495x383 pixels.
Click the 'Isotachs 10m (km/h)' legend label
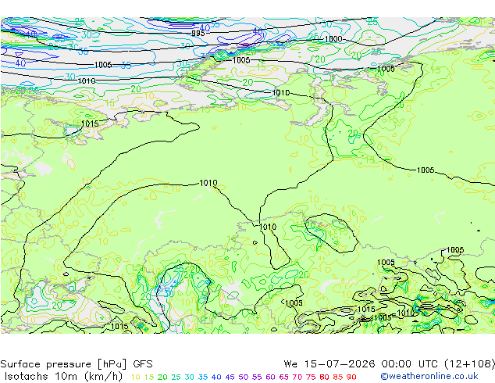63,377
